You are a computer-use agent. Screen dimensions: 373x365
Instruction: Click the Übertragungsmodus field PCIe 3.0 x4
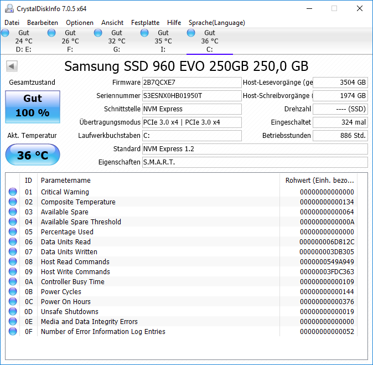(x=191, y=122)
